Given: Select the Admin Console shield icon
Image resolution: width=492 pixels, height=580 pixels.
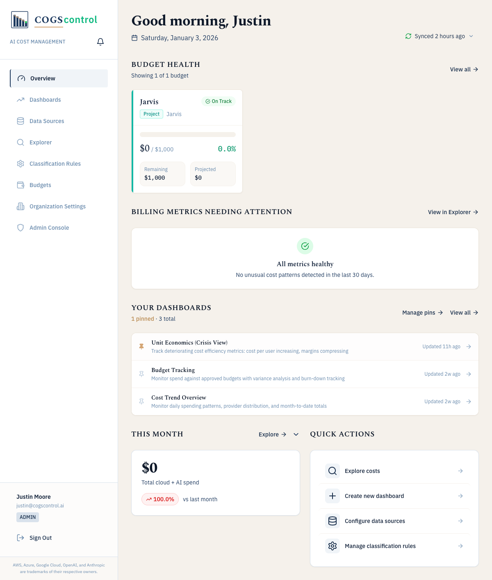Looking at the screenshot, I should [x=20, y=228].
